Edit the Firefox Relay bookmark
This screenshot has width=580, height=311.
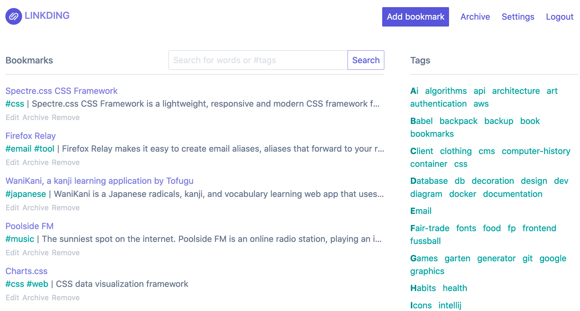pos(12,162)
